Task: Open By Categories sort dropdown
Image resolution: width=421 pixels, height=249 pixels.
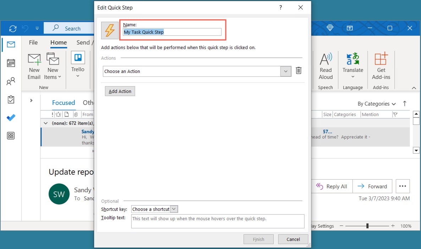Action: 376,104
